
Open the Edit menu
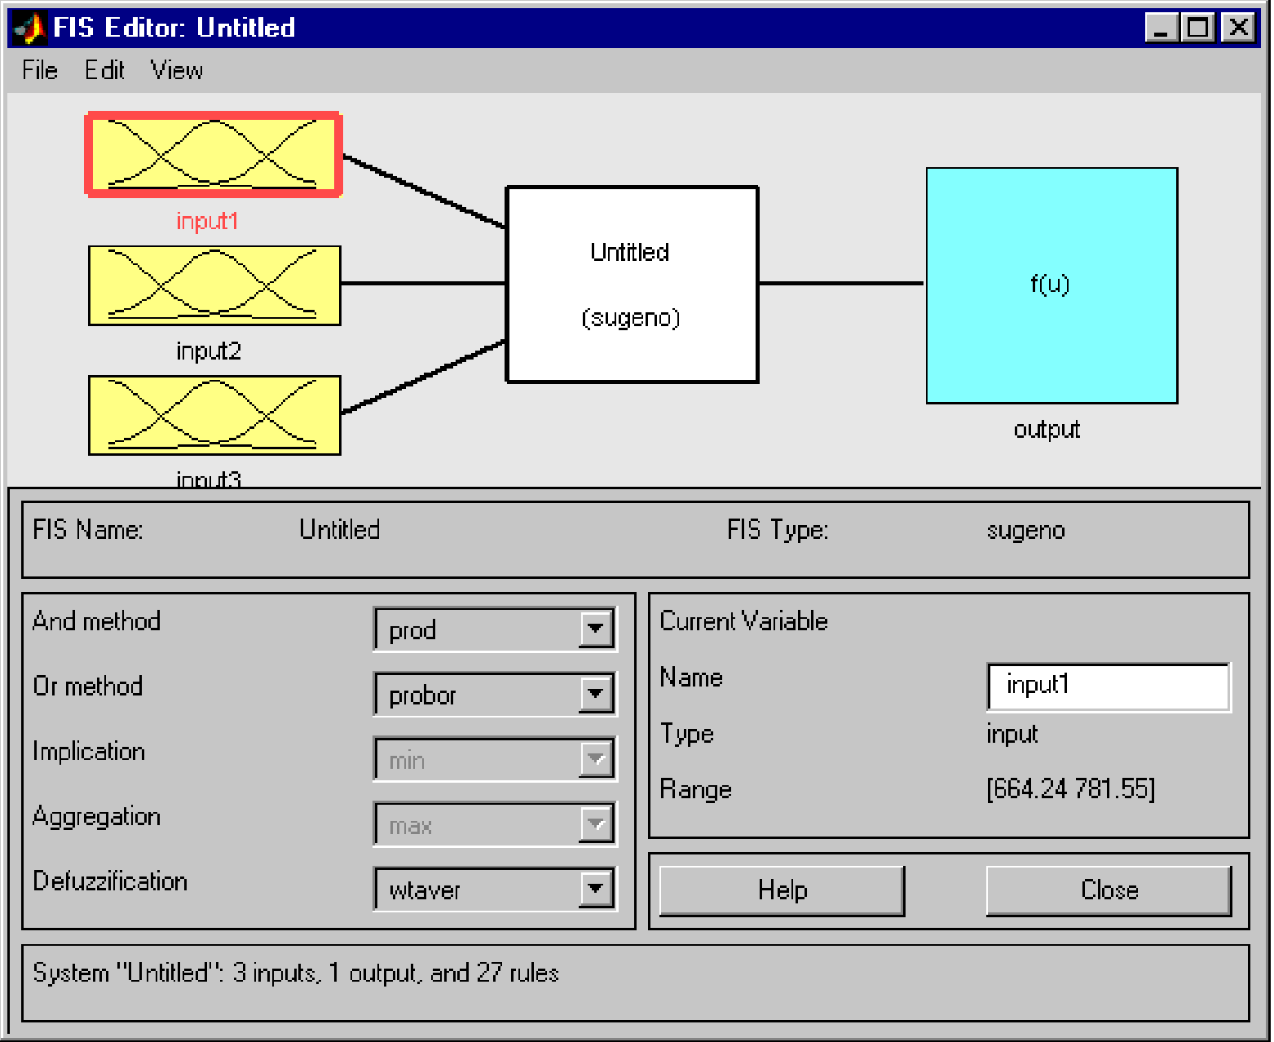tap(104, 71)
